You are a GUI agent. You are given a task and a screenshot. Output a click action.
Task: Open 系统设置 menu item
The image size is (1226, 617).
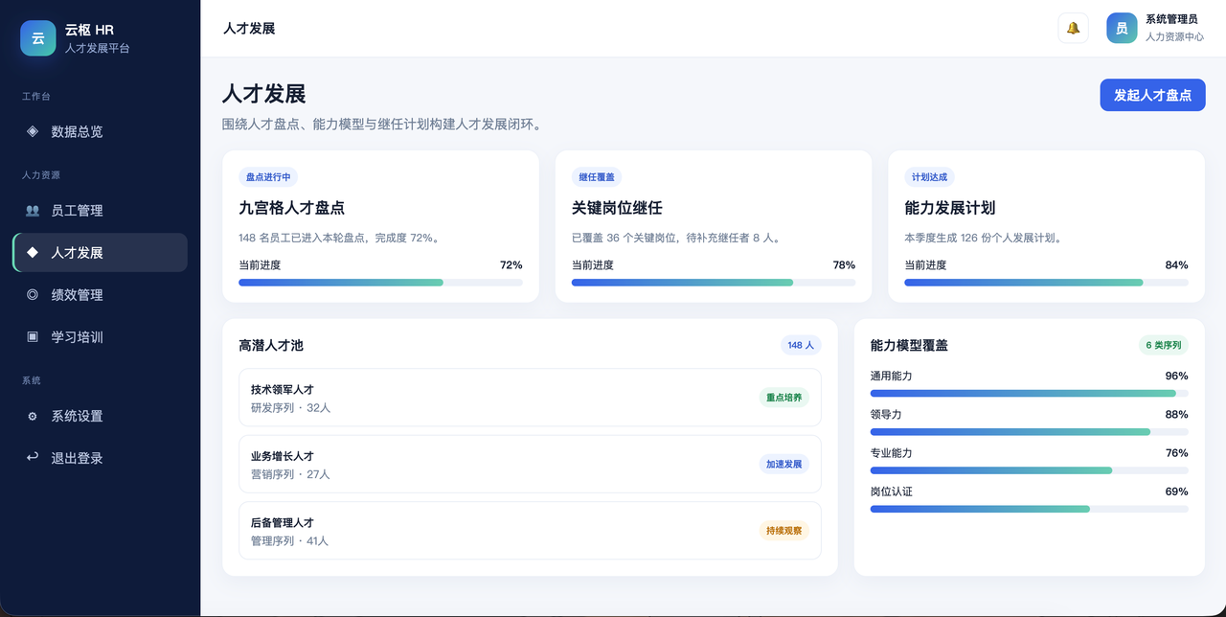coord(100,416)
